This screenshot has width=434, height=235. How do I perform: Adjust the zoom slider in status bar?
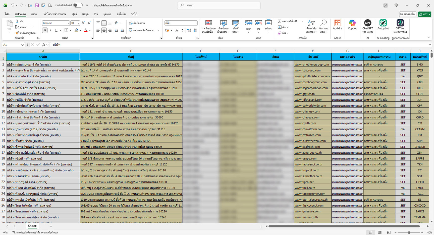(409, 232)
